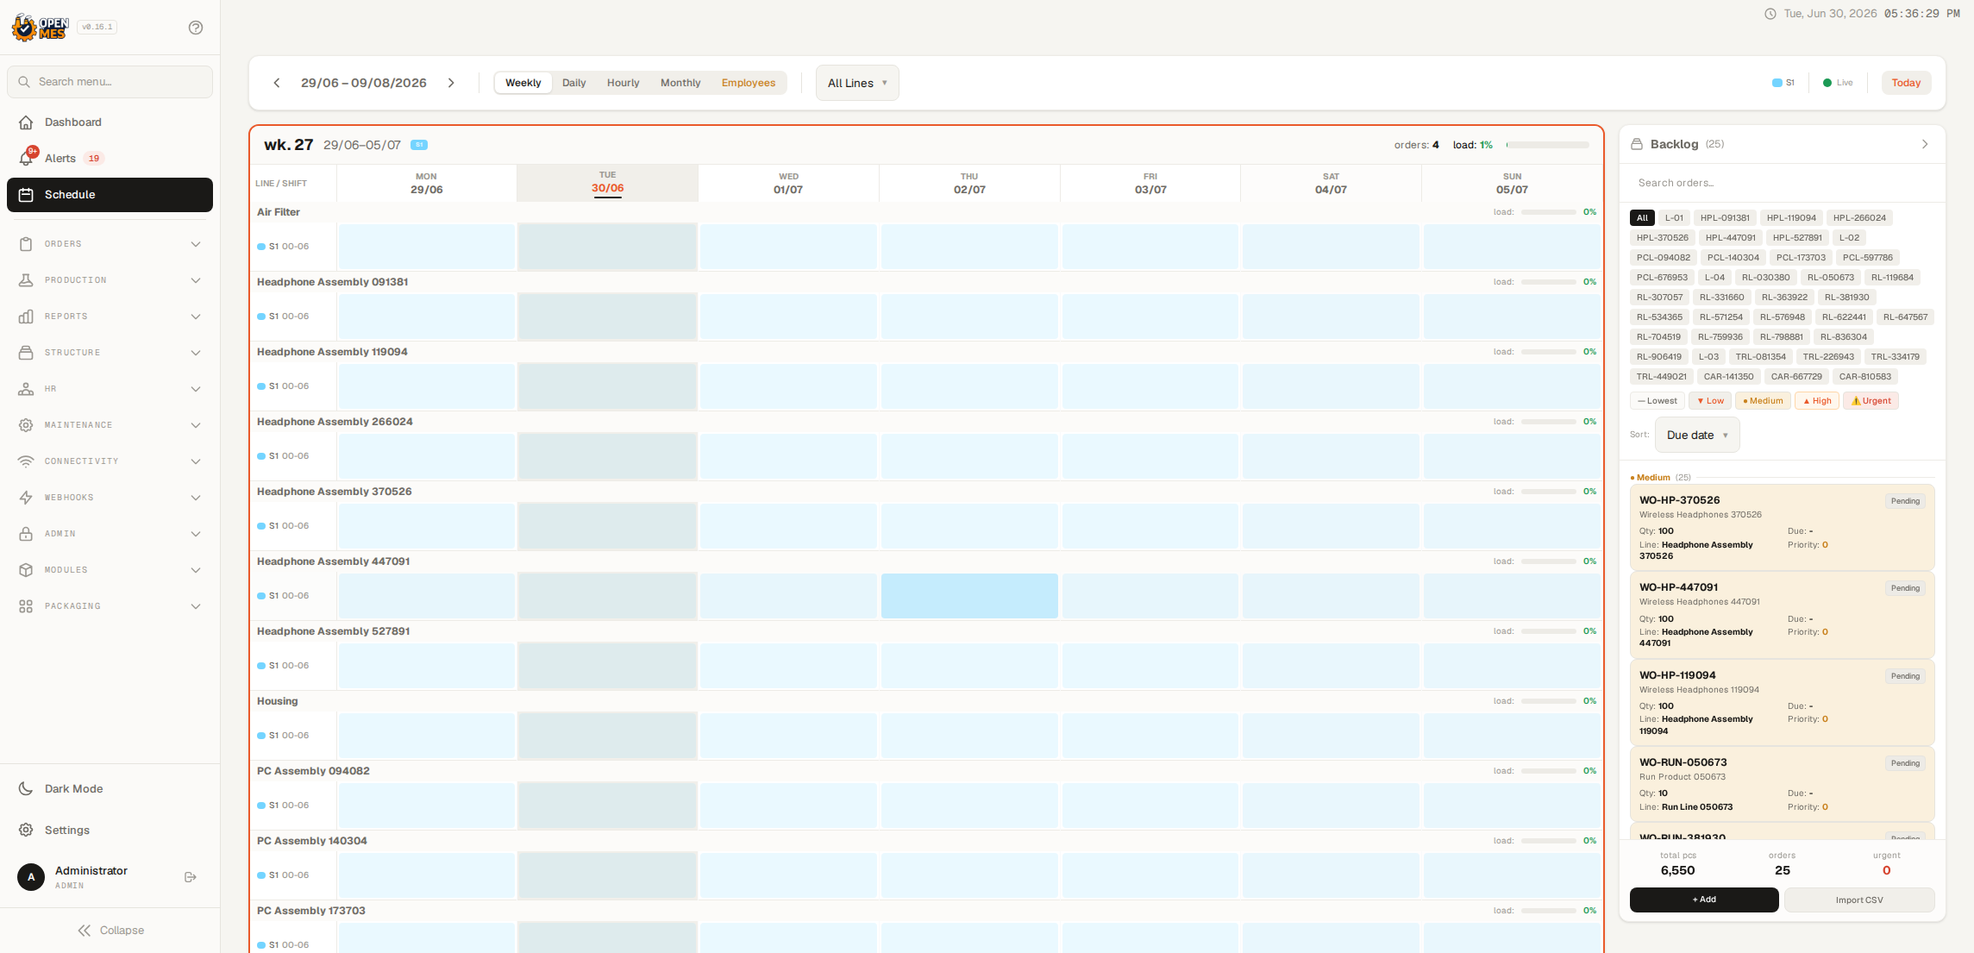Image resolution: width=1974 pixels, height=953 pixels.
Task: Collapse the sidebar with double-chevron icon
Action: (x=85, y=931)
